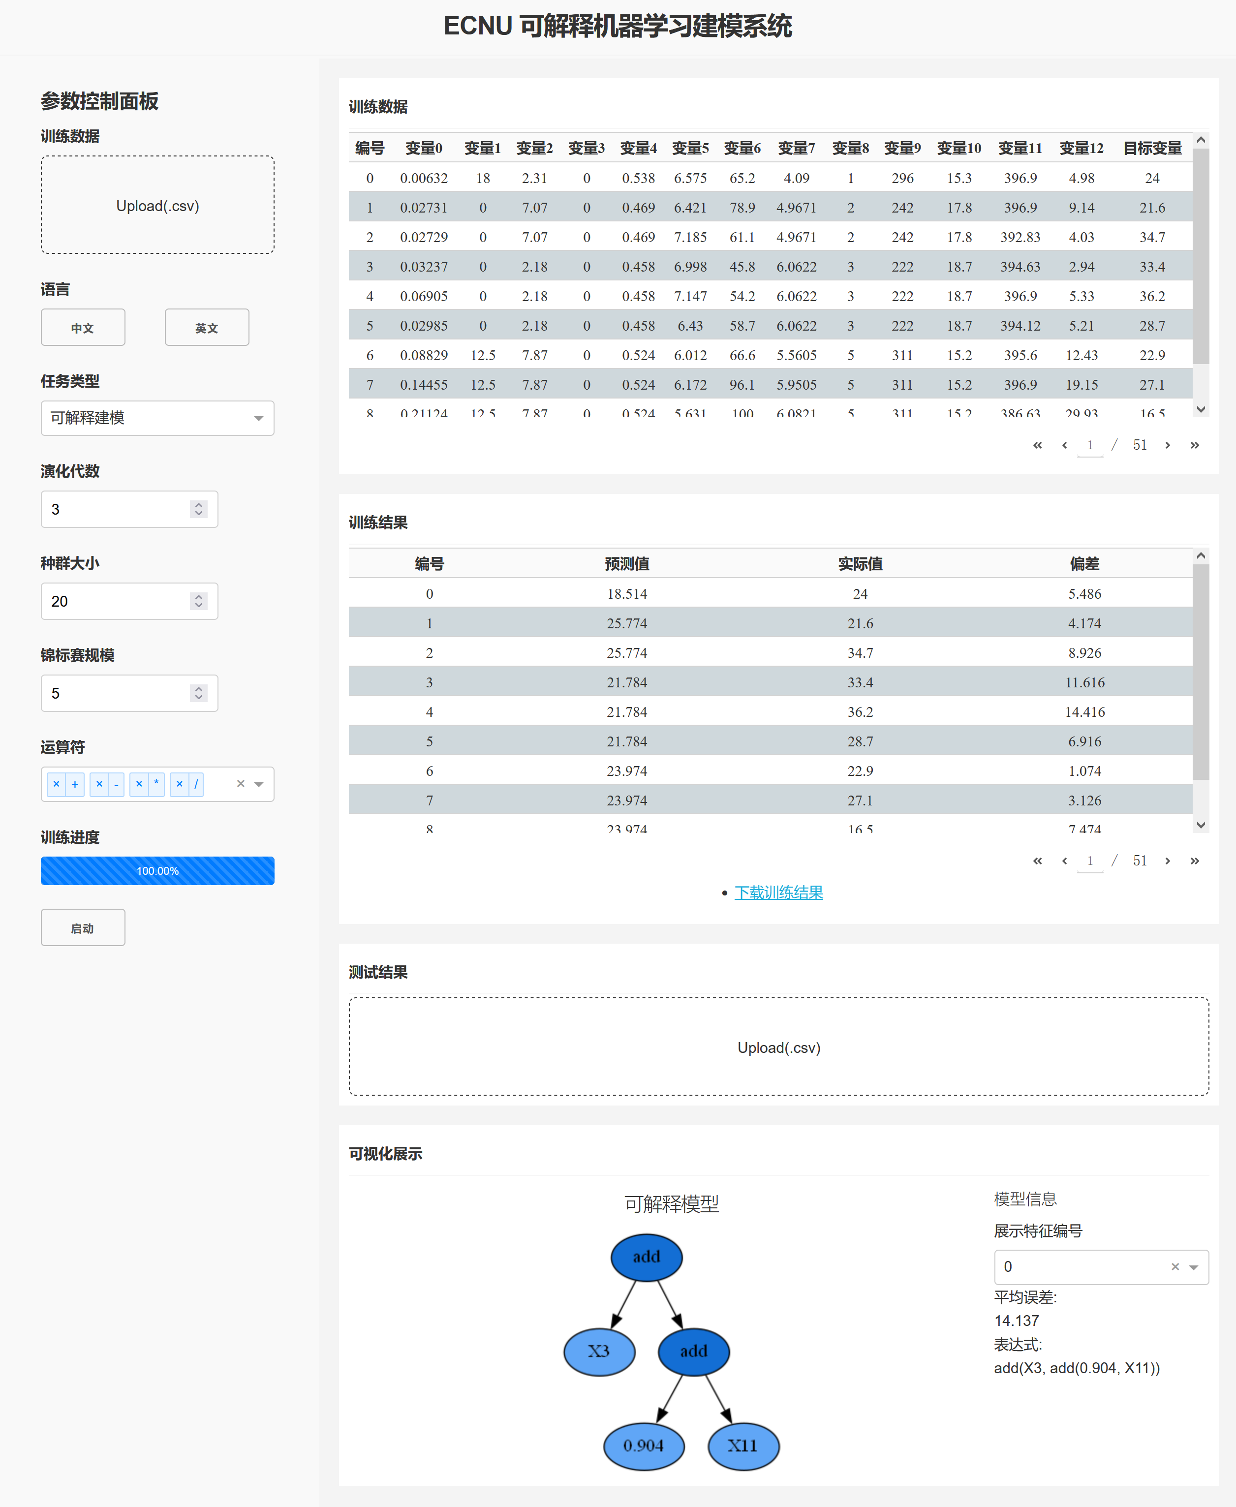Screen dimensions: 1236x1507
Task: Remove the + operator tag
Action: point(56,784)
